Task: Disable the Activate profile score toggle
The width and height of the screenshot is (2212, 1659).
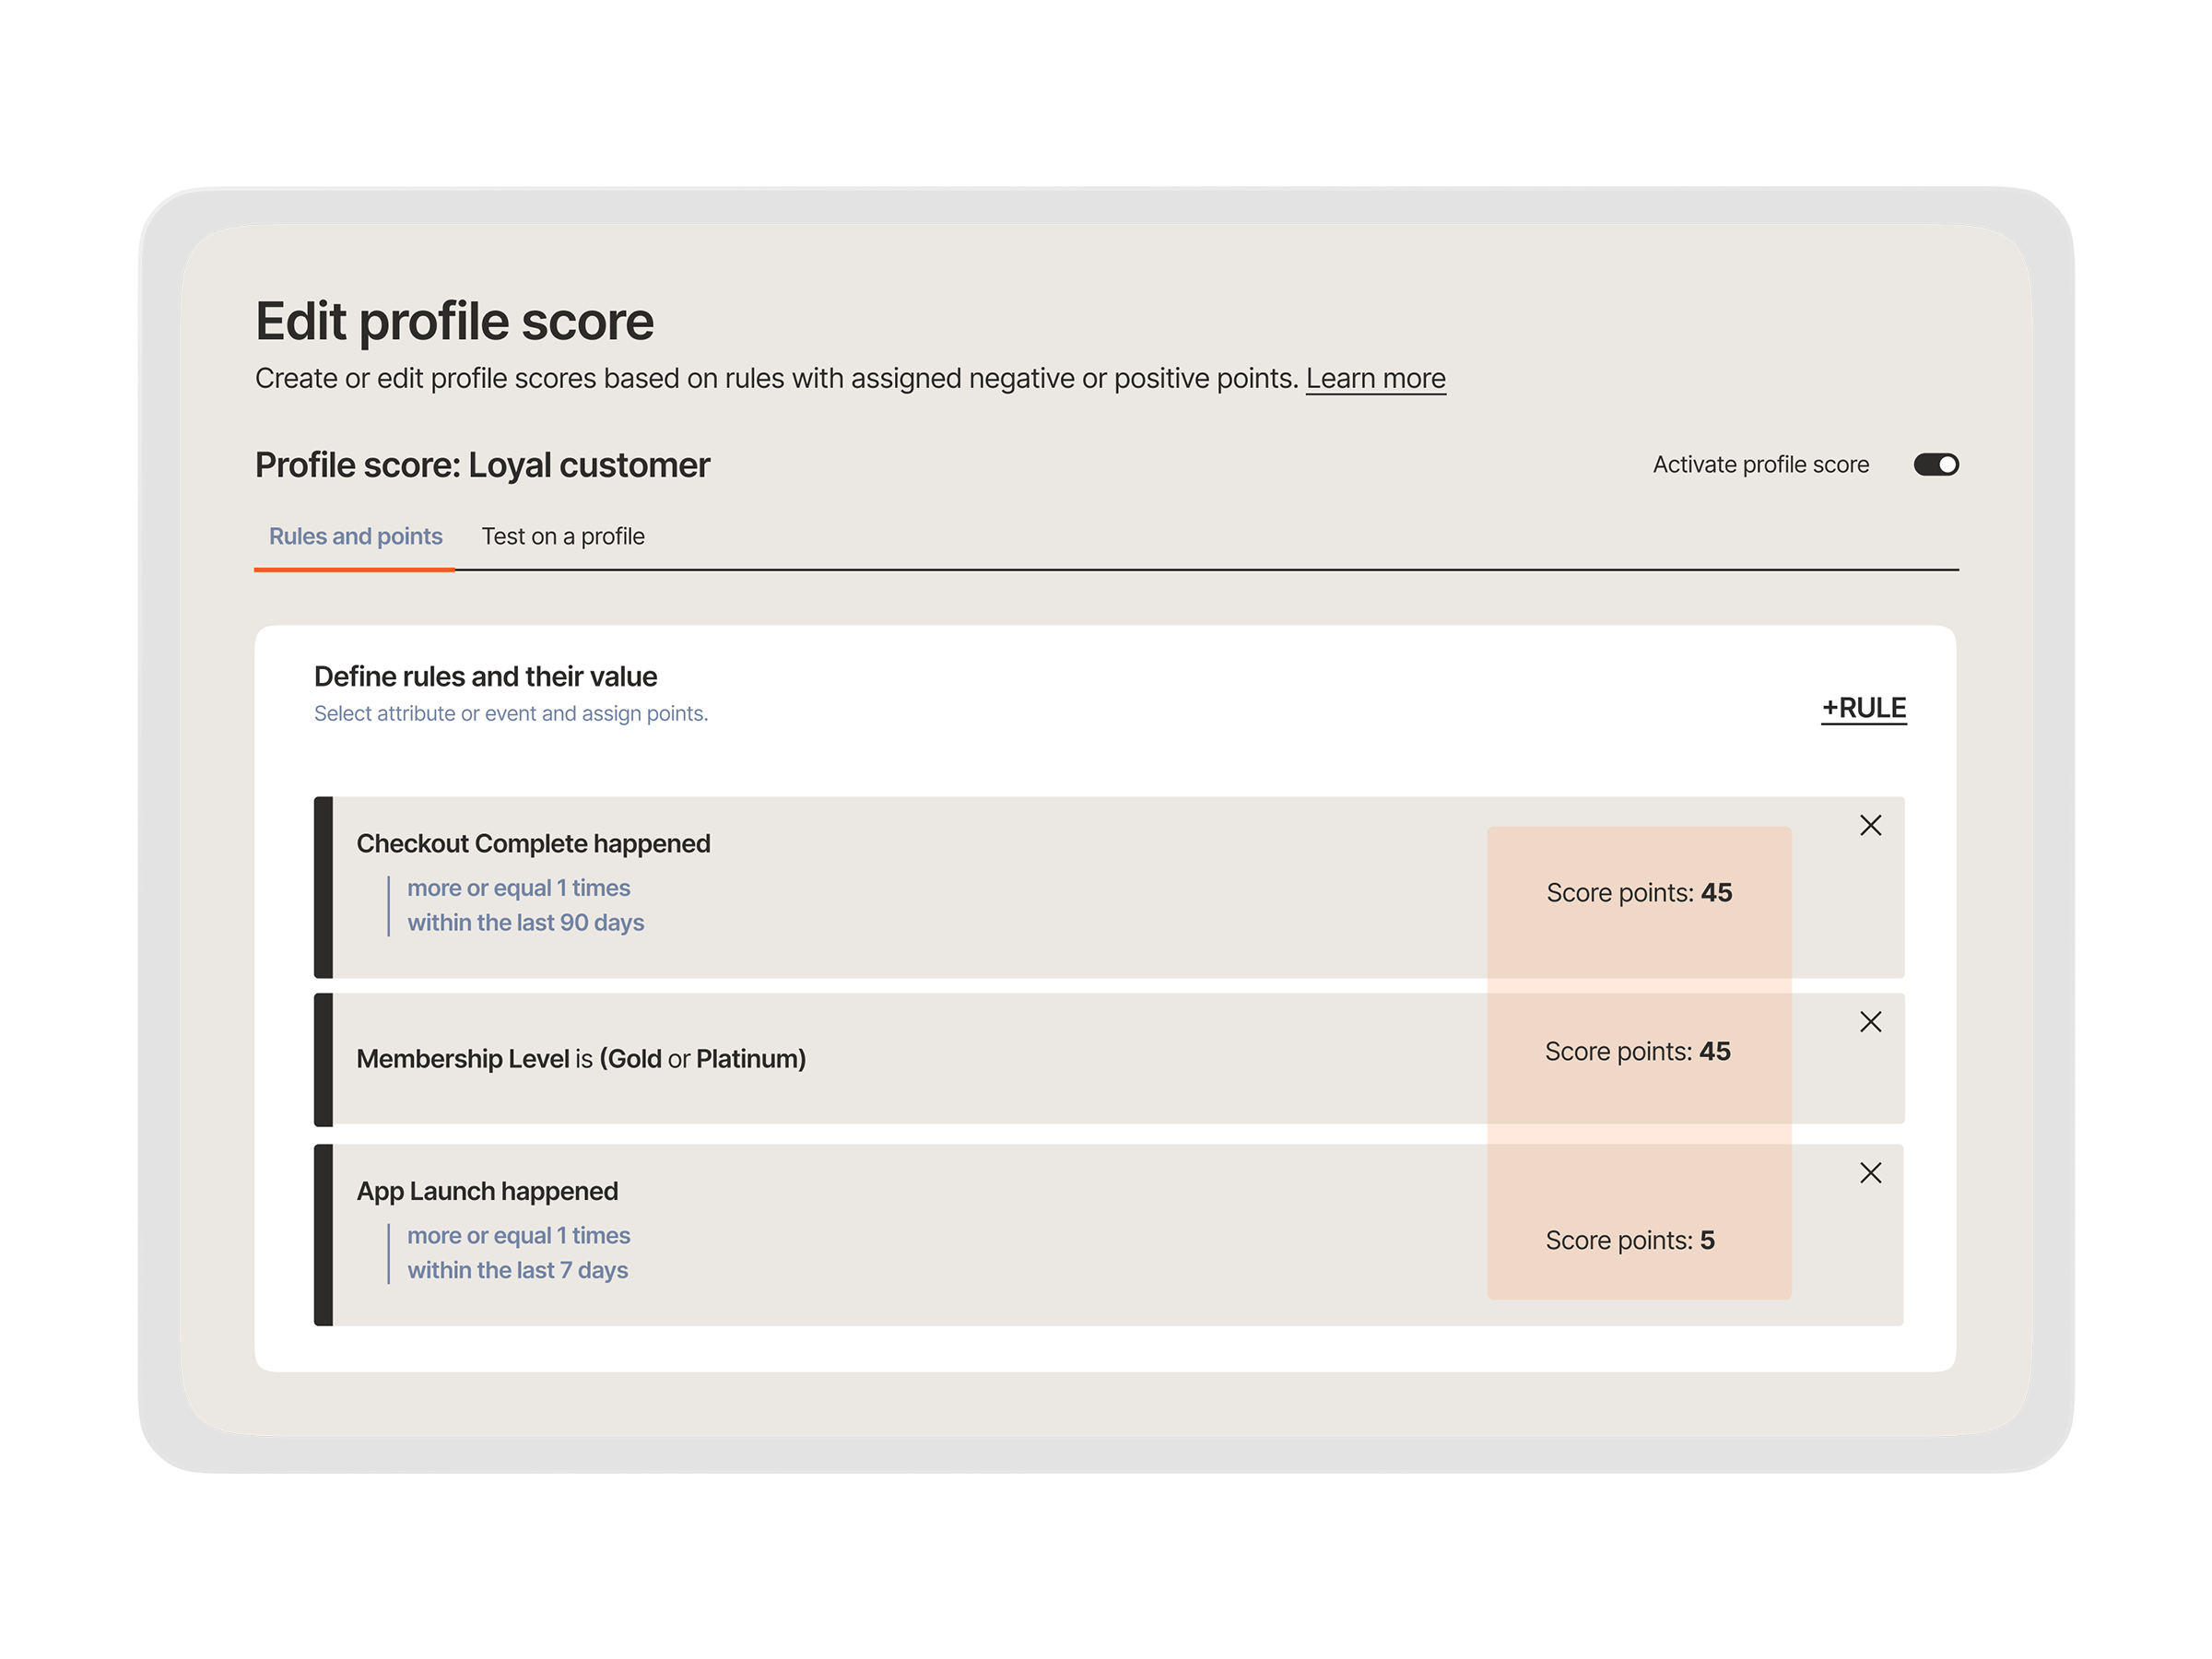Action: coord(1936,464)
